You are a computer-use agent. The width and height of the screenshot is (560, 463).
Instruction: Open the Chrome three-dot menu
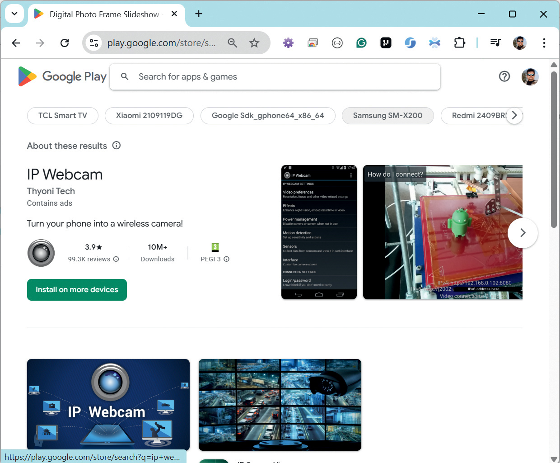544,43
